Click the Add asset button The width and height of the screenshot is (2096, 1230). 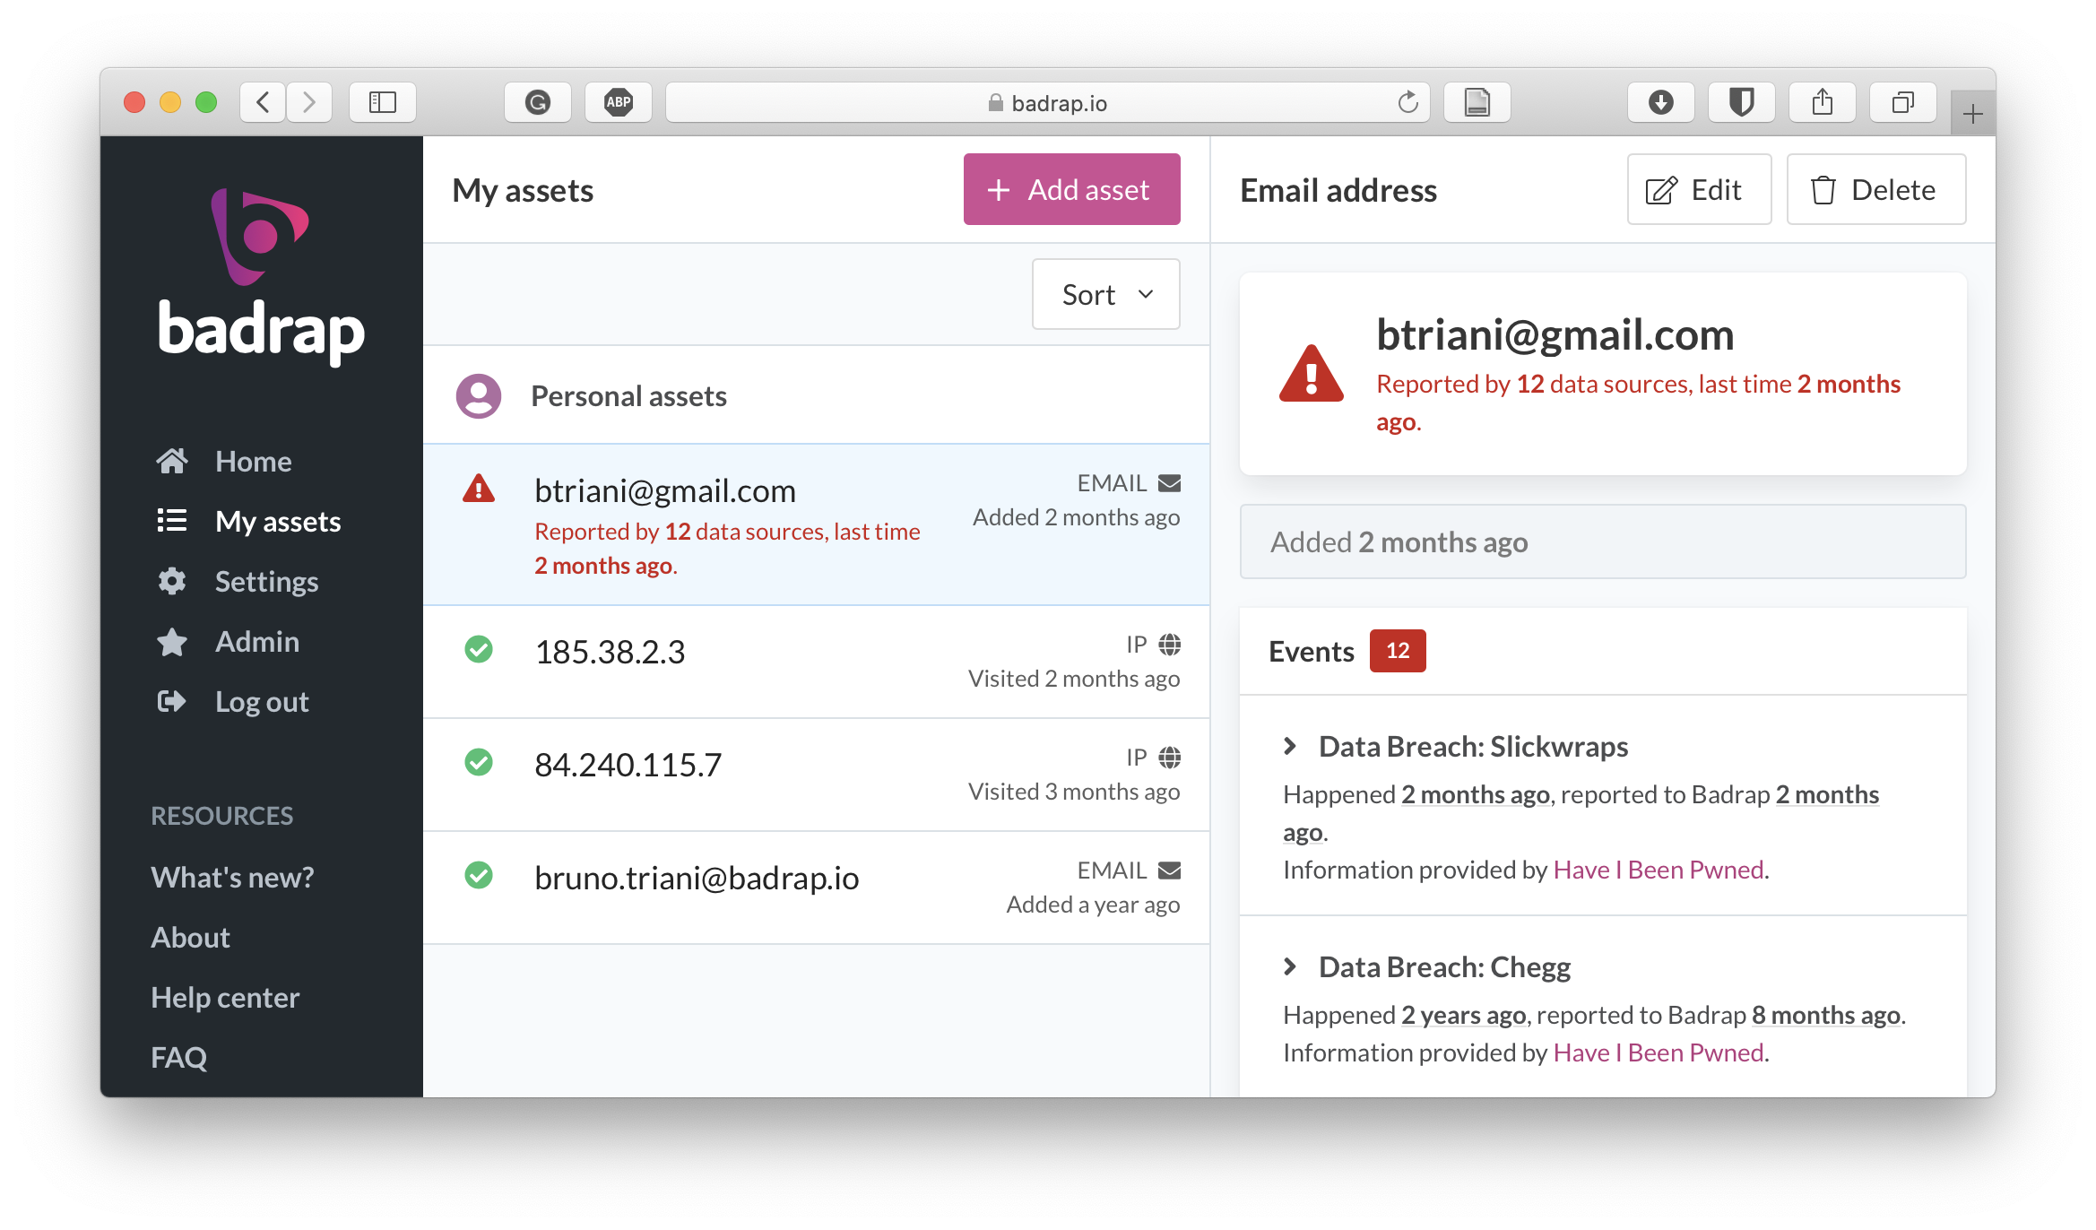(1071, 189)
